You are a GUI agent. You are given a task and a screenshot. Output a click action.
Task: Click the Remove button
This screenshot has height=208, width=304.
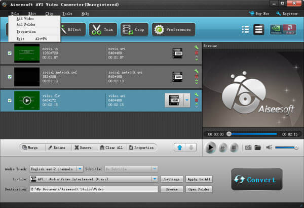pos(83,148)
